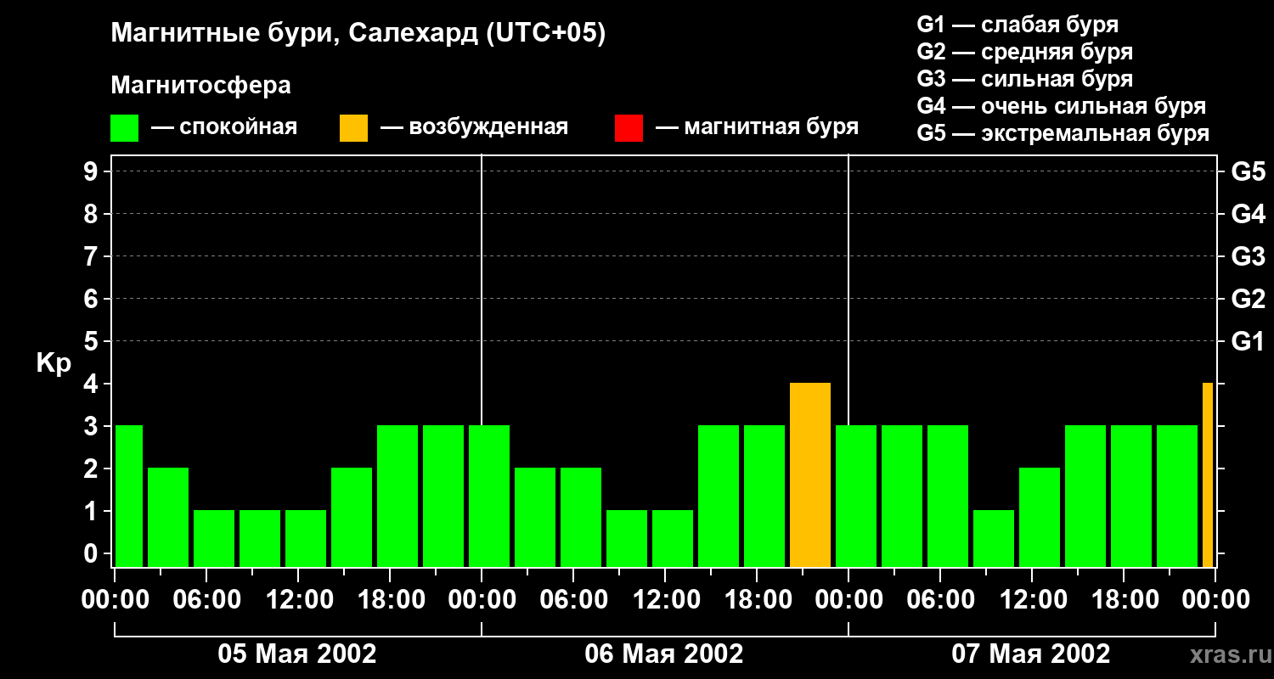Click the narrow first green bar of 05 May
This screenshot has width=1274, height=679.
pyautogui.click(x=129, y=497)
